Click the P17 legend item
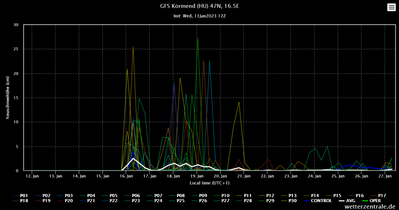Viewport: 399px width, 210px height. coord(382,195)
